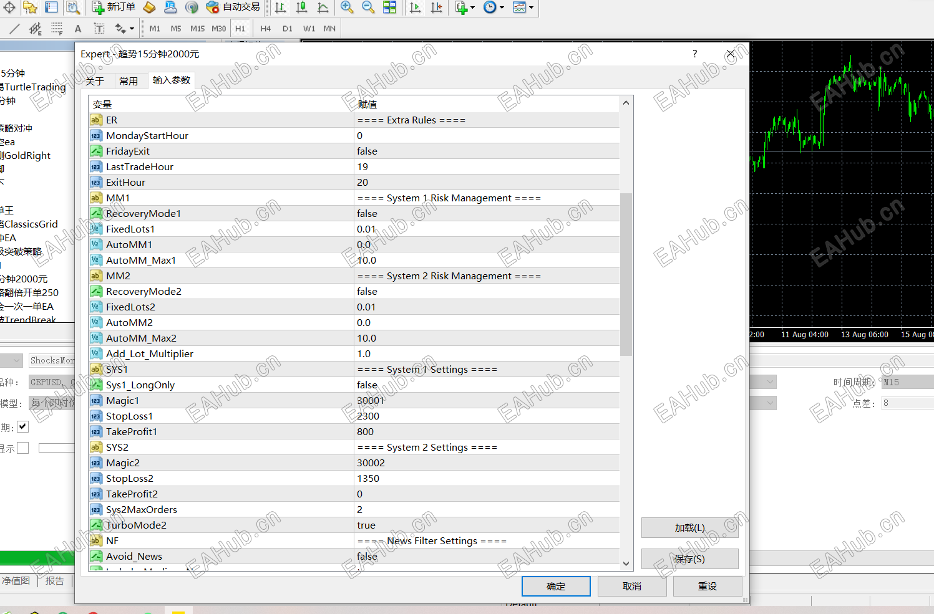This screenshot has height=614, width=934.
Task: Switch to bar chart mode
Action: click(x=280, y=7)
